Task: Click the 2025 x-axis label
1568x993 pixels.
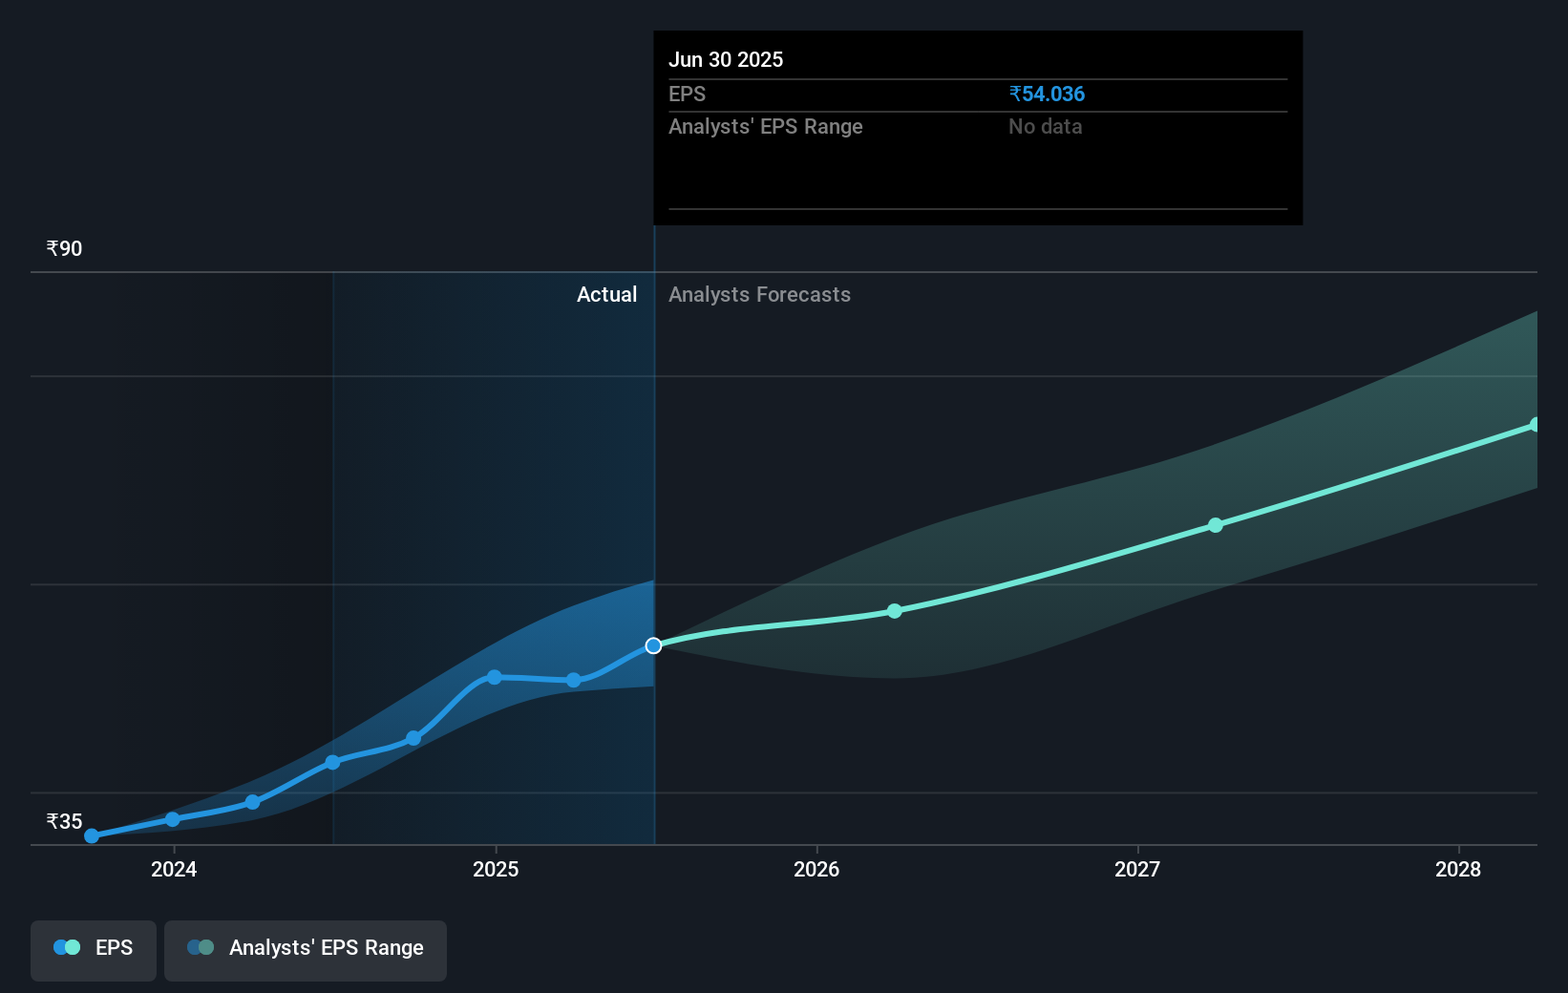Action: 496,869
